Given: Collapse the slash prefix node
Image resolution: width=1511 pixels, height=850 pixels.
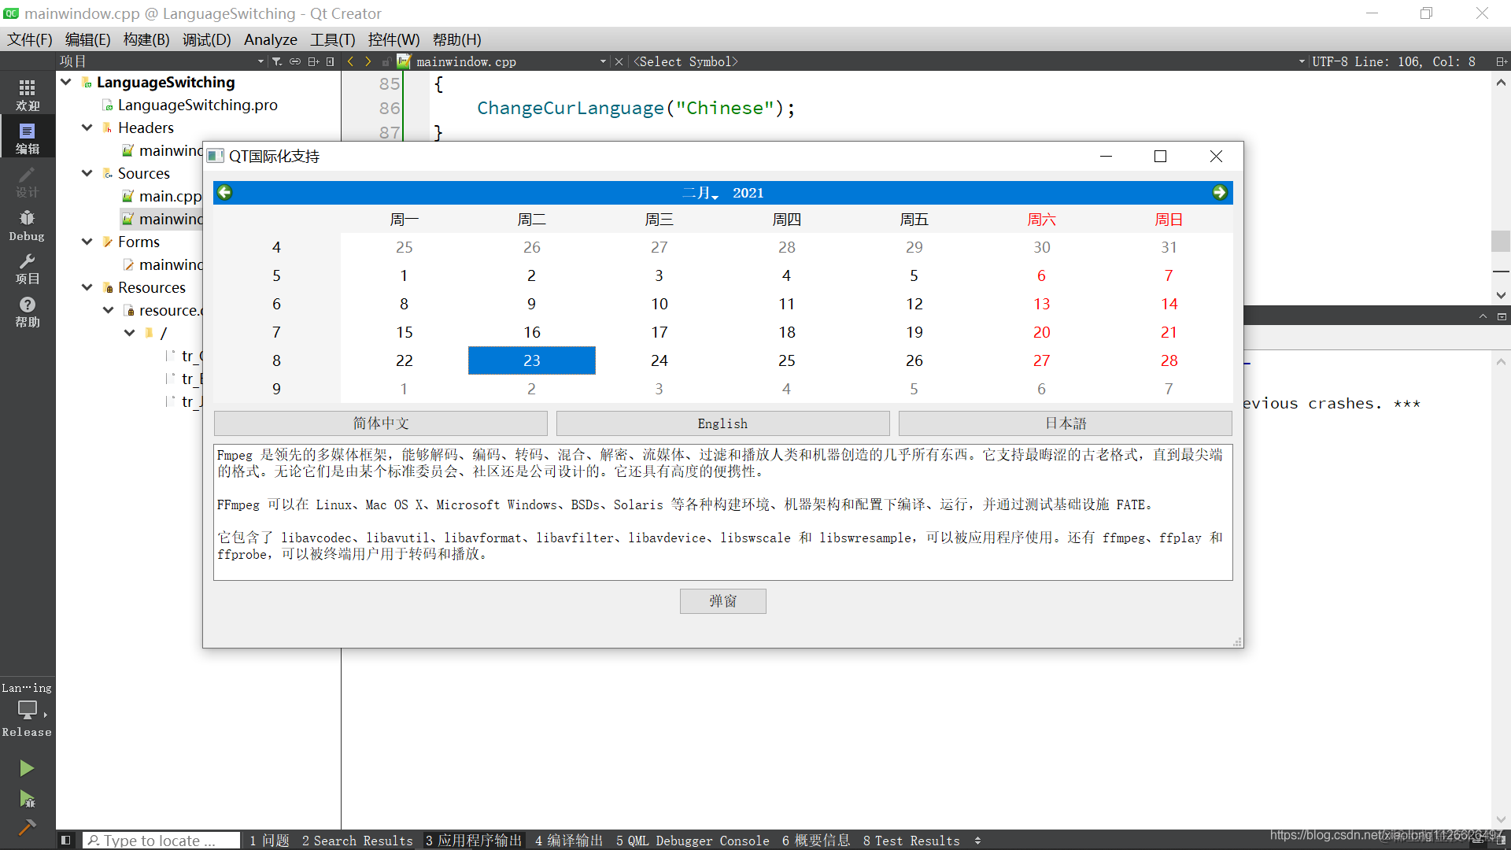Looking at the screenshot, I should pyautogui.click(x=130, y=333).
